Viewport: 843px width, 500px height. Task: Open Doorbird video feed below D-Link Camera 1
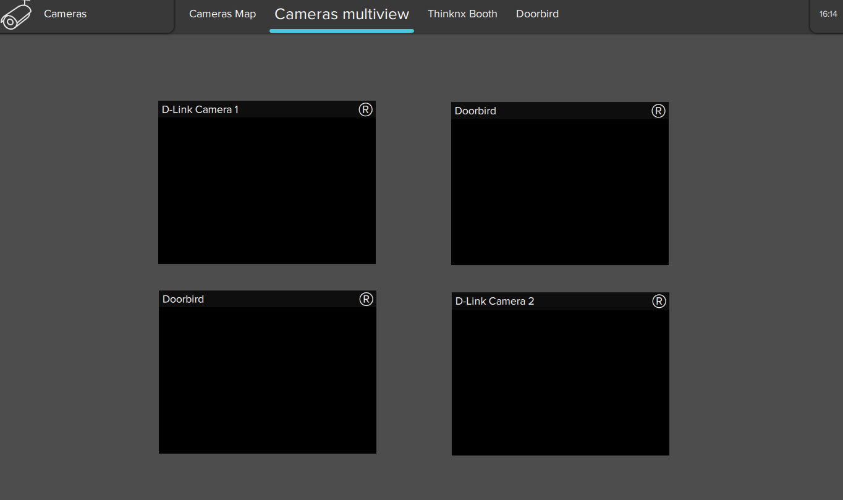pos(268,380)
